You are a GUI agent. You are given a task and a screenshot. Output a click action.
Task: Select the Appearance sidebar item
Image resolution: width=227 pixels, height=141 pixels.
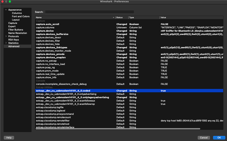coord(15,10)
